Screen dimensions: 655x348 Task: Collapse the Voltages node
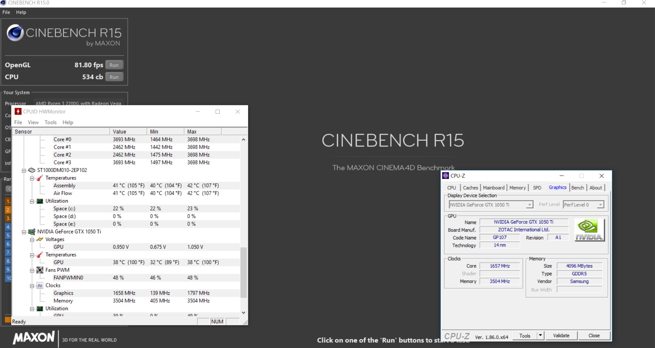(32, 240)
